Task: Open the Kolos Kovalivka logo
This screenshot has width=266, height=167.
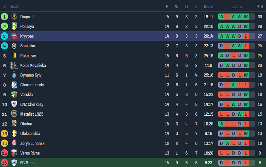Action: click(14, 65)
